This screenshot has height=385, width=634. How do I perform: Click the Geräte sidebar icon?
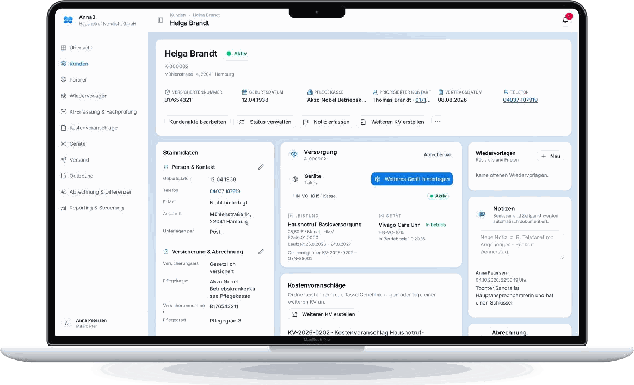[x=64, y=144]
